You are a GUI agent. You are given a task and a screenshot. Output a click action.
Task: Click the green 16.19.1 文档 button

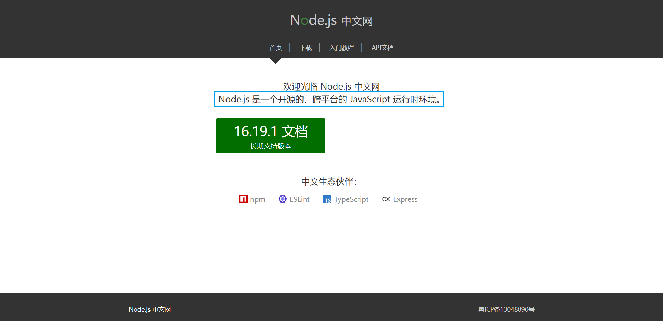click(x=270, y=136)
